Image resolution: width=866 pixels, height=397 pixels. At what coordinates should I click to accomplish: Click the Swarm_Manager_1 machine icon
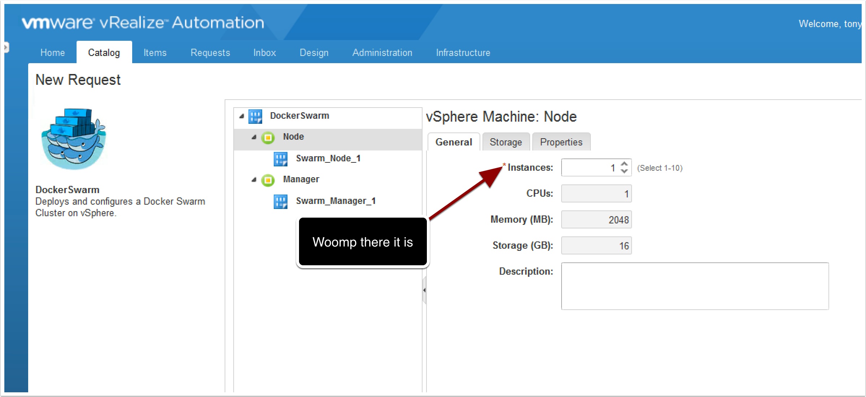281,201
